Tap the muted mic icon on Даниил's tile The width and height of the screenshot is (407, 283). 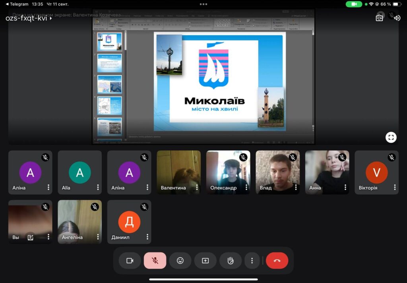(x=144, y=207)
